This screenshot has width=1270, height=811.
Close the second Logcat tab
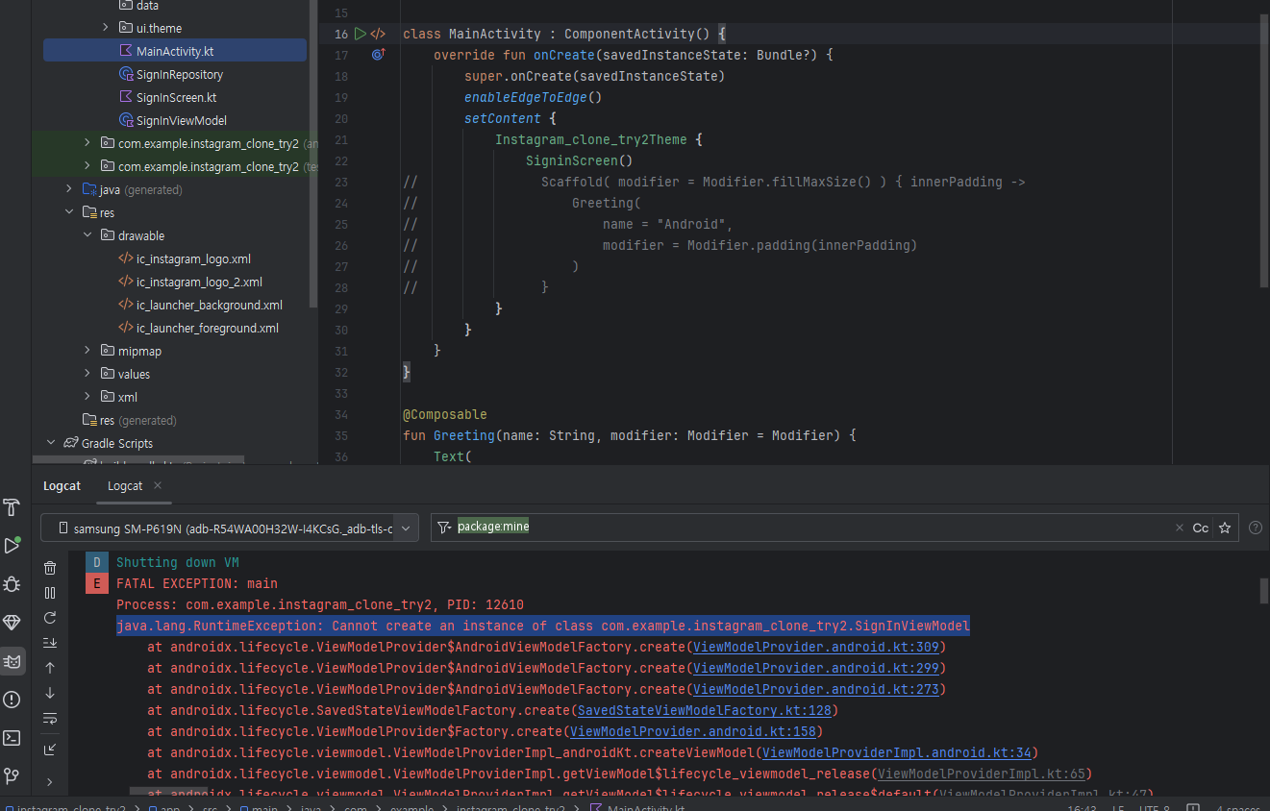point(158,486)
